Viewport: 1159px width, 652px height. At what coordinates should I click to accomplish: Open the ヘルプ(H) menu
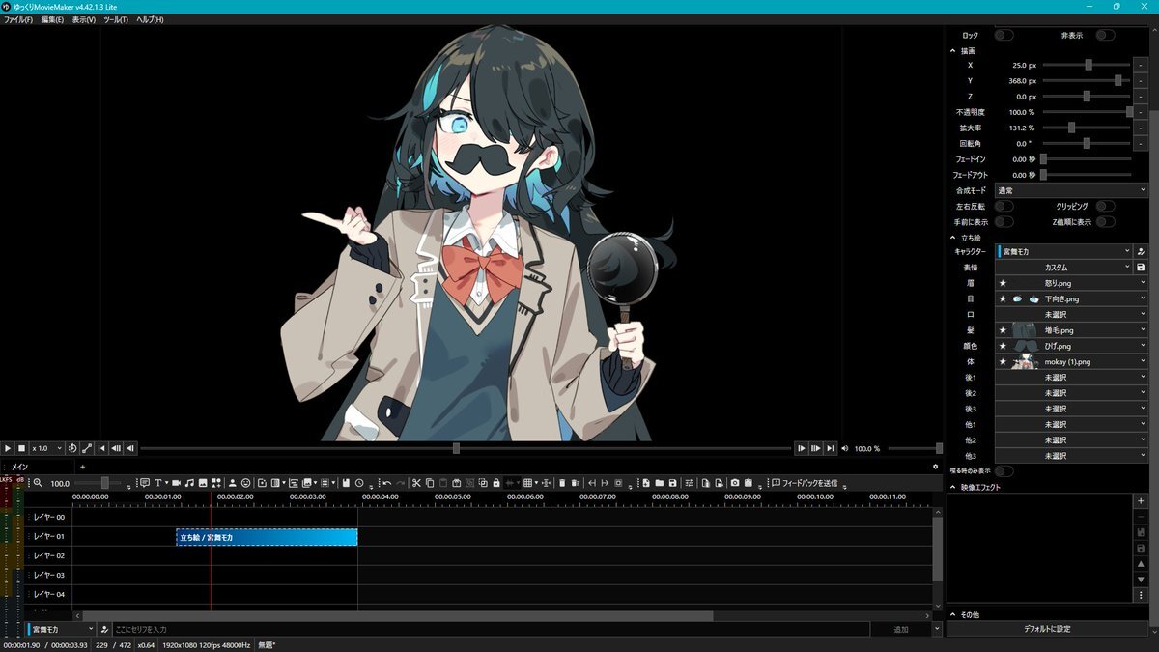point(150,19)
